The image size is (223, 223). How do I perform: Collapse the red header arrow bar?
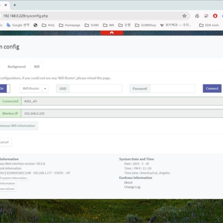(111, 33)
